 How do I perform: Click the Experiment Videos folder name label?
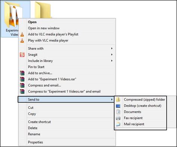coord(12,32)
